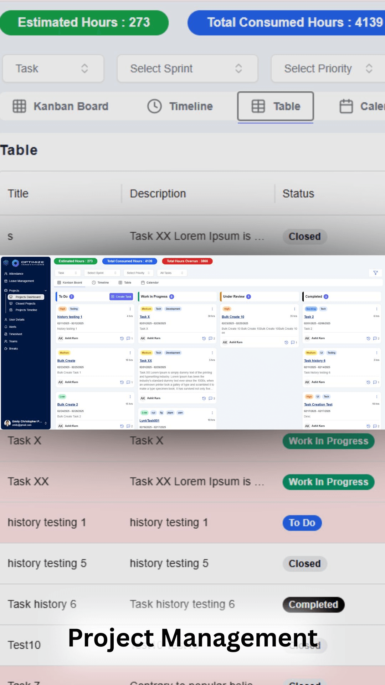Click history clock icon on Task X card

pos(204,339)
